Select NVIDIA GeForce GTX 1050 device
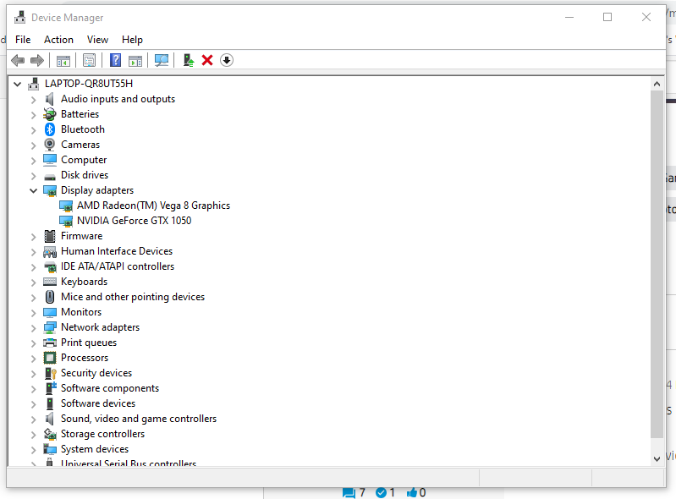The width and height of the screenshot is (676, 499). tap(134, 221)
